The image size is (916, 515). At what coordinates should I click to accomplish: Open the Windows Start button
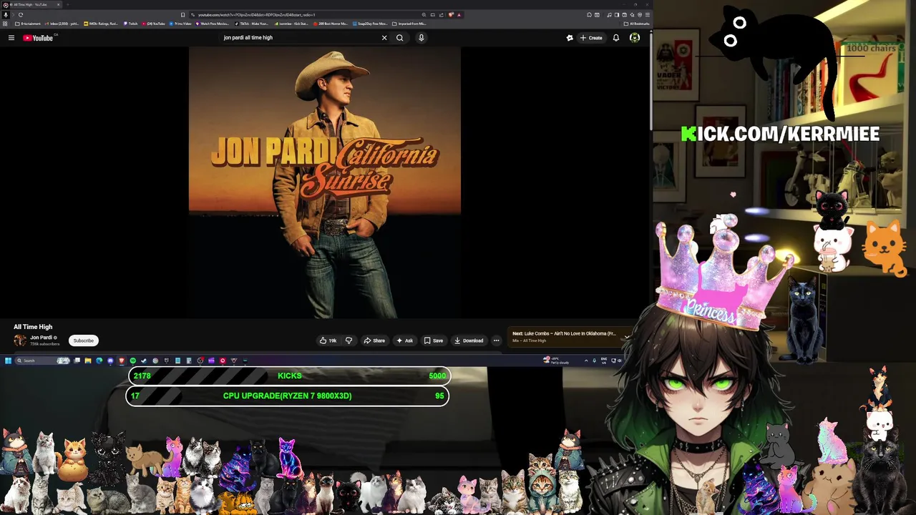coord(8,360)
